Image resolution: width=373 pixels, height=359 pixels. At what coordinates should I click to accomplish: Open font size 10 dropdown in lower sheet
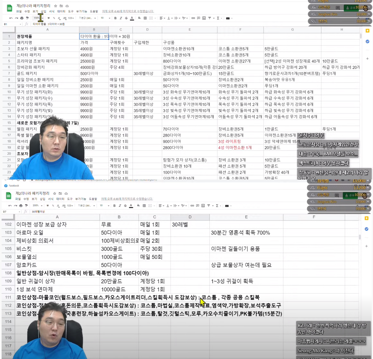(104, 206)
